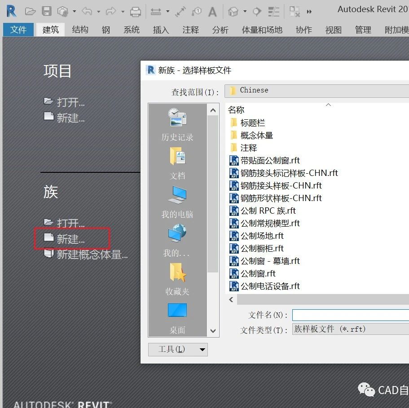Click the places panel scroll-up arrow
Viewport: 409px width, 408px height.
[213, 110]
